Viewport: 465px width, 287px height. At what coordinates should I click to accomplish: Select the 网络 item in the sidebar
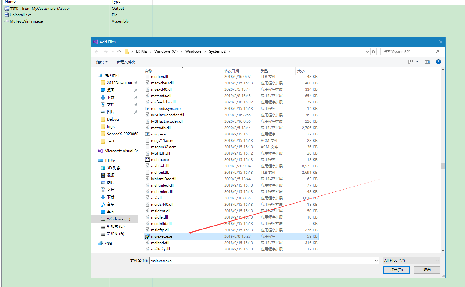pyautogui.click(x=108, y=243)
